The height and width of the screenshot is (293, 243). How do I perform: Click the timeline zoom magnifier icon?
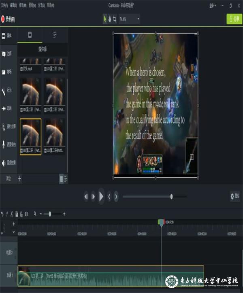[35, 214]
